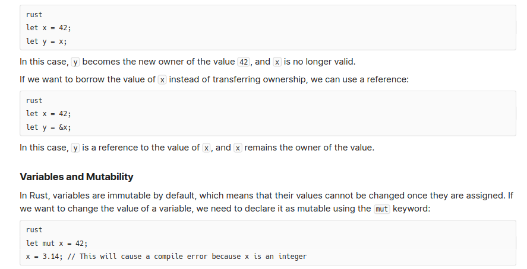527x269 pixels.
Task: Click inline "y" before "becomes the new owner"
Action: [75, 62]
